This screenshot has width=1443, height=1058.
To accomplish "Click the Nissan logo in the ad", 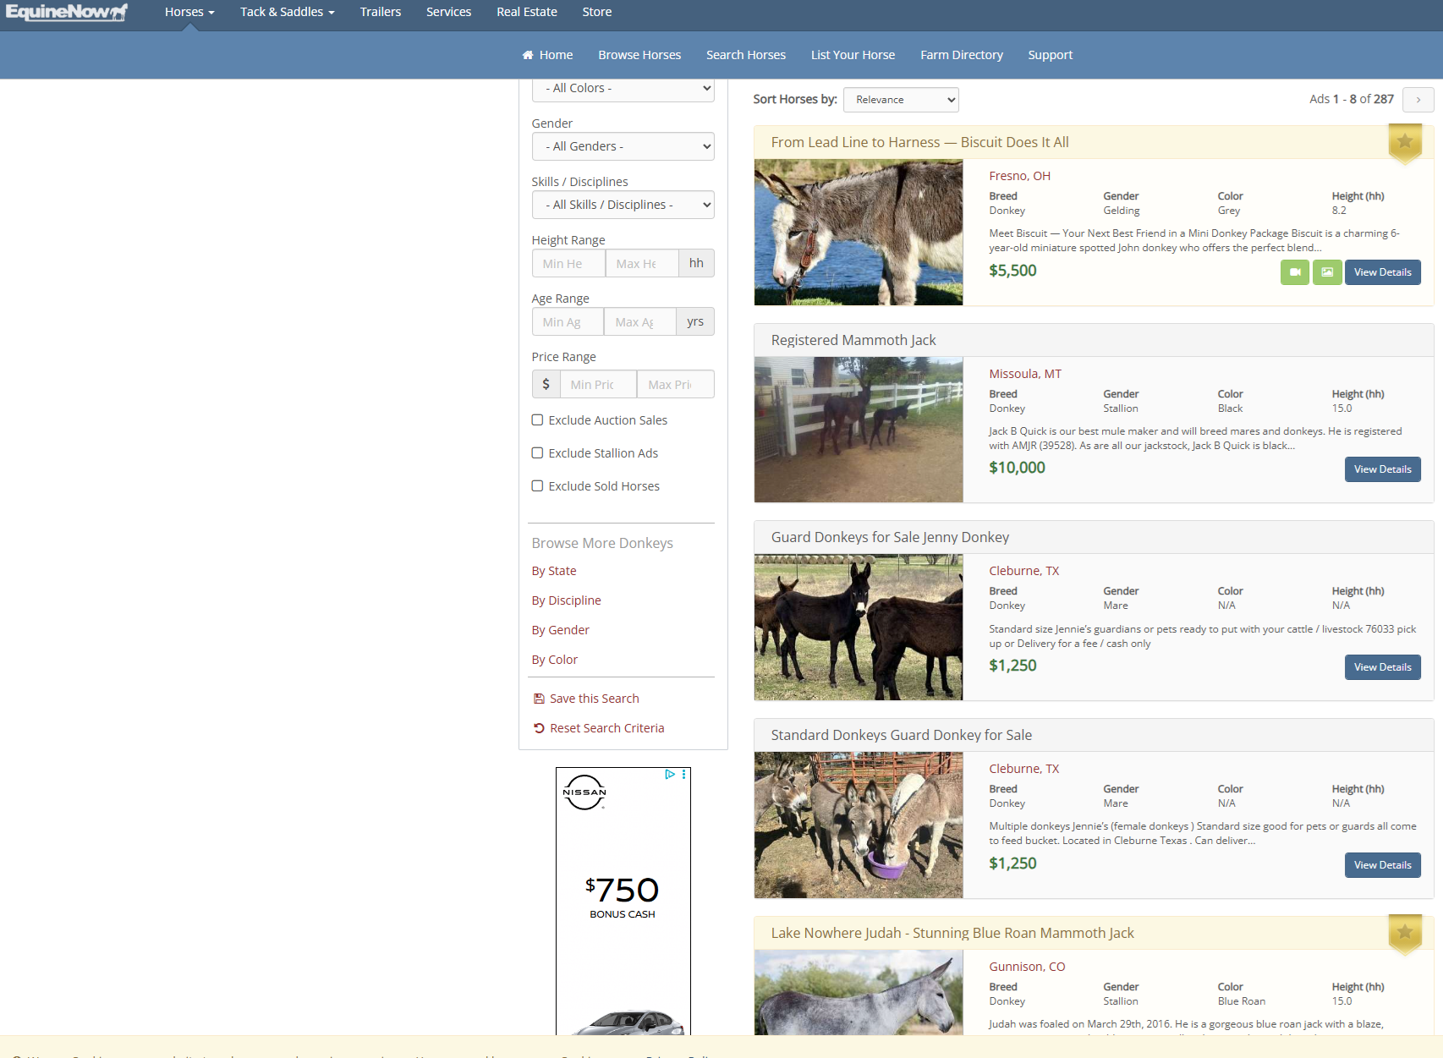I will tap(584, 792).
